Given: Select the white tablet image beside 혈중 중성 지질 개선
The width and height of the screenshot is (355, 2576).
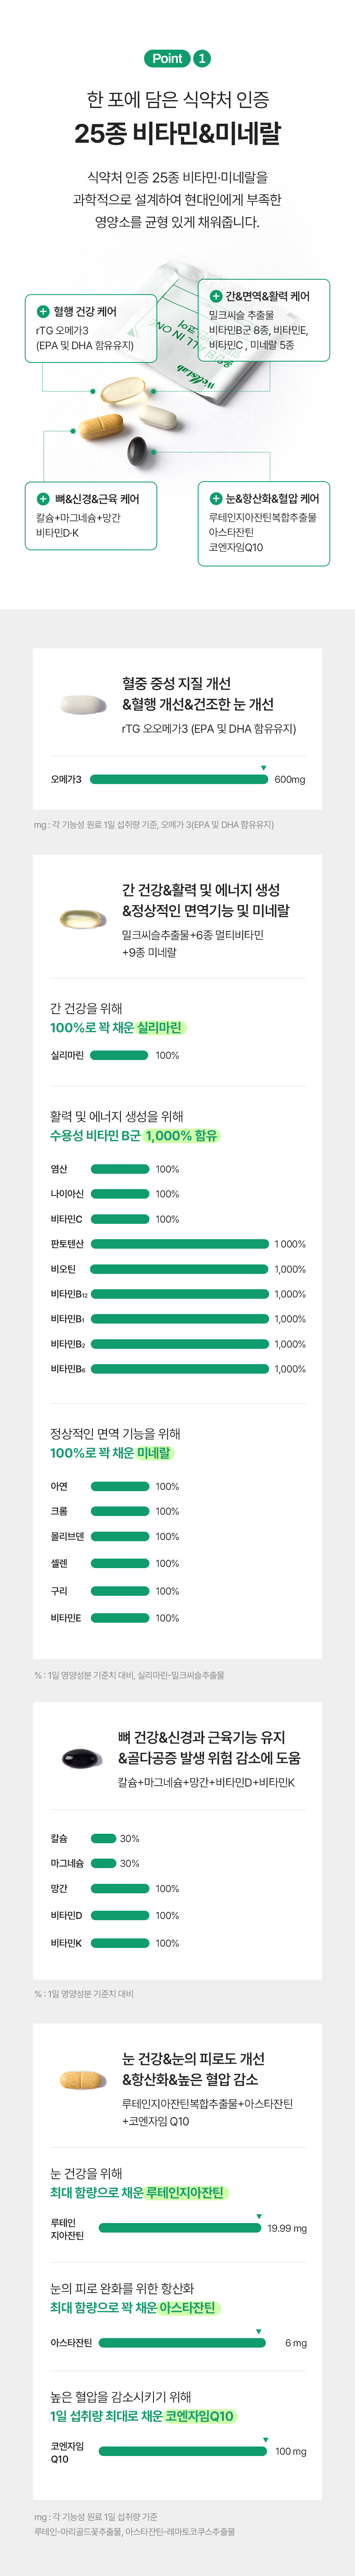Looking at the screenshot, I should pyautogui.click(x=83, y=705).
